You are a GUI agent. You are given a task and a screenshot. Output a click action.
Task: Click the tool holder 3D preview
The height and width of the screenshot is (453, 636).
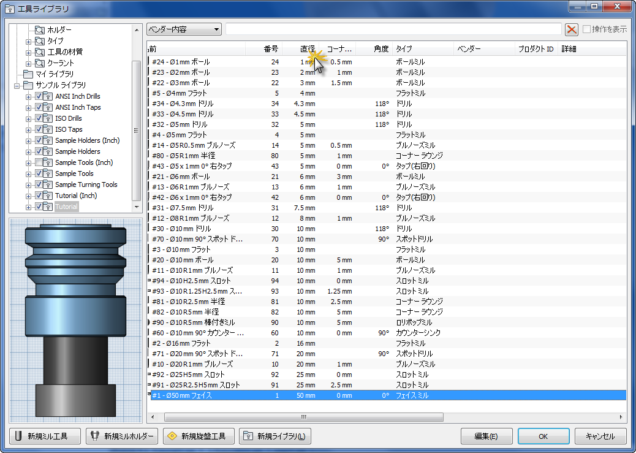[75, 321]
